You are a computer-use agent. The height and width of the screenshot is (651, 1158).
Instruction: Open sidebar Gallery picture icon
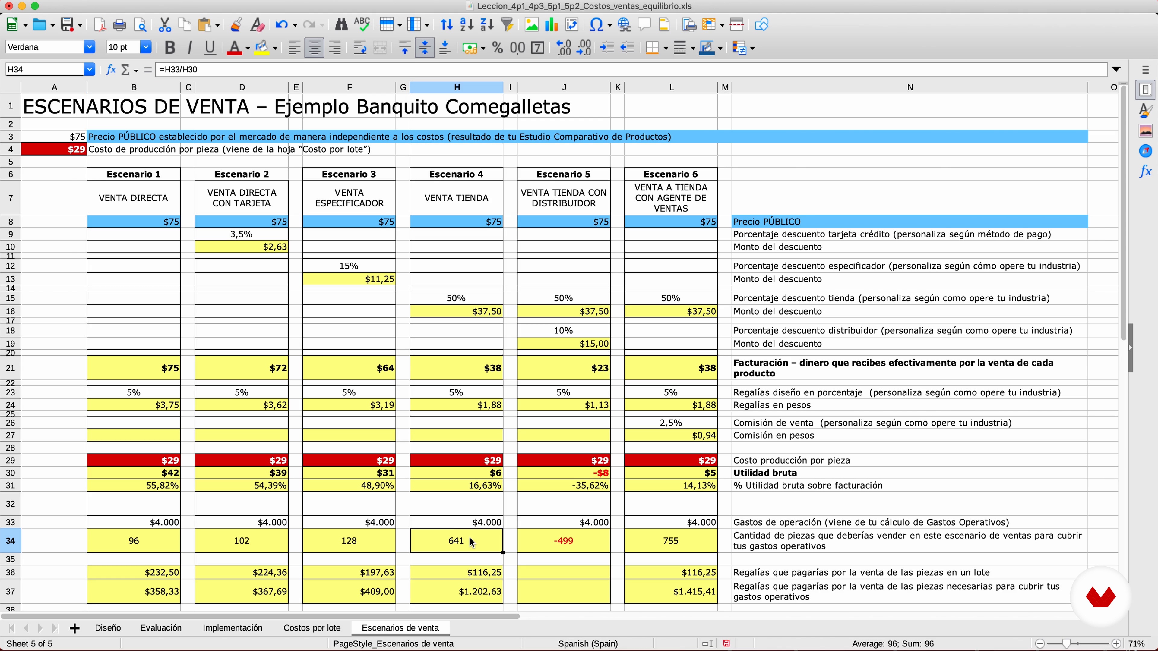pos(1145,131)
